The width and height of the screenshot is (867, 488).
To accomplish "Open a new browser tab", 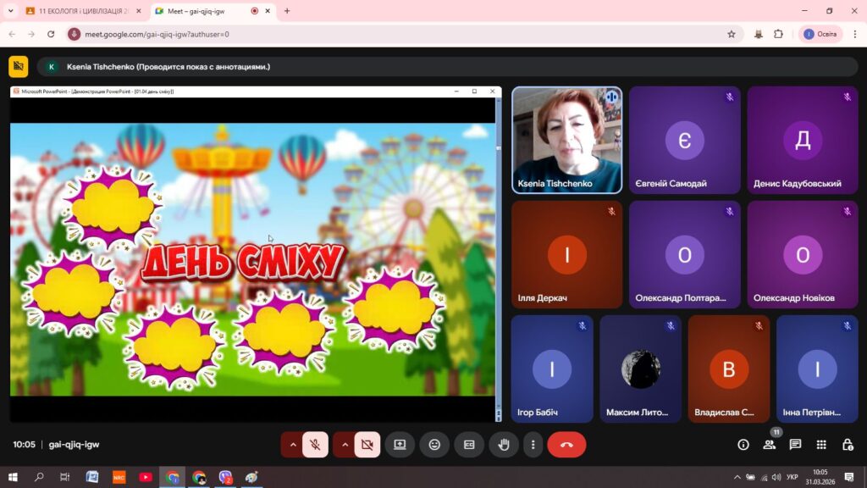I will coord(287,11).
